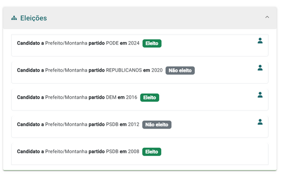Click the Não eleito badge for PSDB 2012
This screenshot has height=174, width=281.
(156, 124)
